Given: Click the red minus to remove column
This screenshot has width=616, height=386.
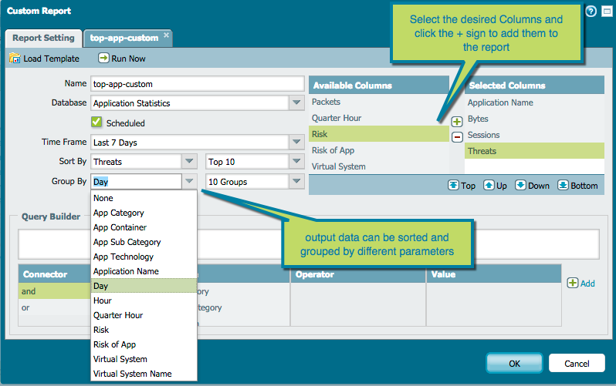Looking at the screenshot, I should 457,137.
